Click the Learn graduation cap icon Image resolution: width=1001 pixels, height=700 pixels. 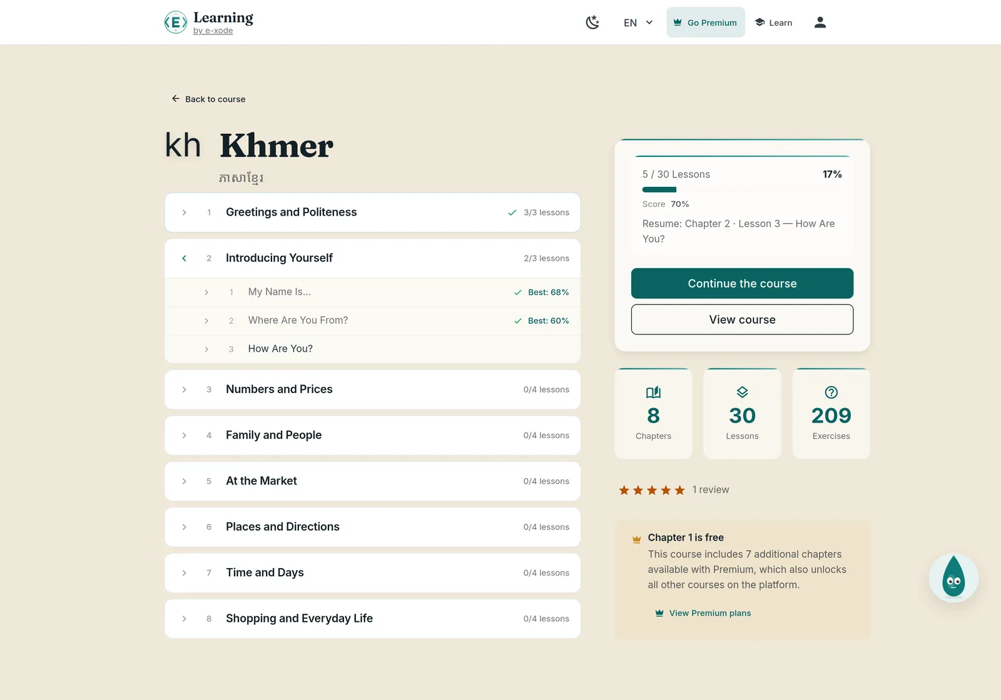click(760, 22)
